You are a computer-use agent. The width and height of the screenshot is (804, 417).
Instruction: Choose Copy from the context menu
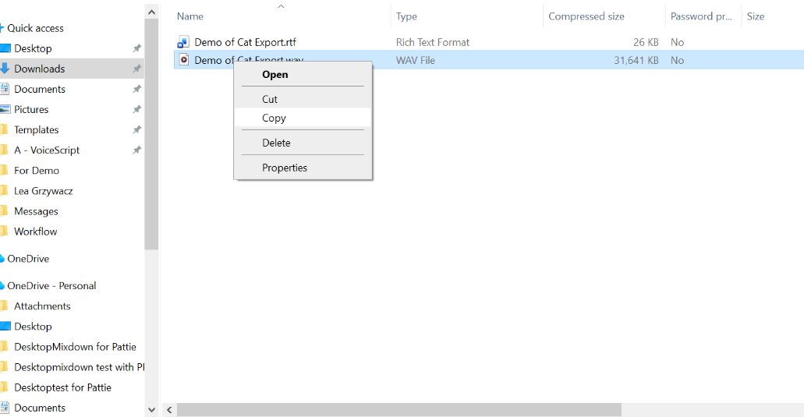click(274, 118)
